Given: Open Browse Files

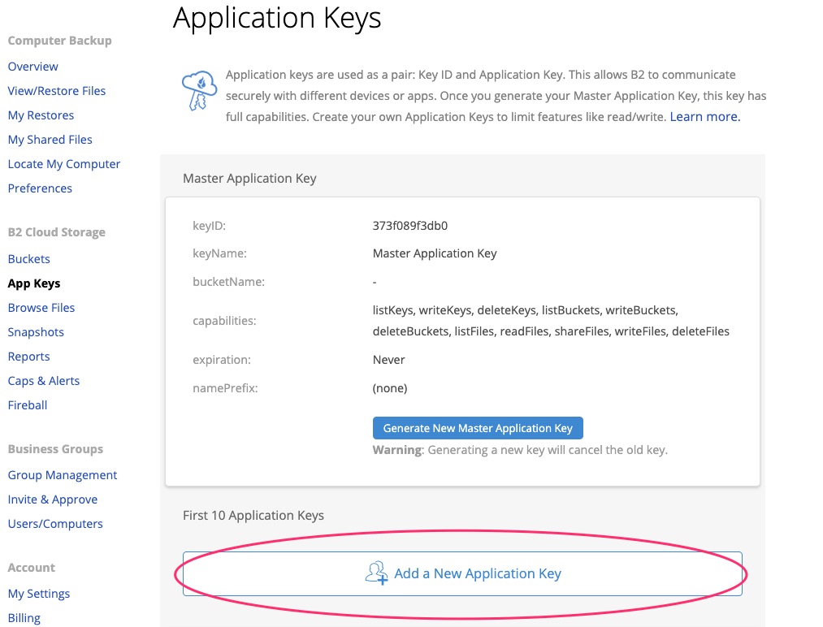Looking at the screenshot, I should pos(41,308).
